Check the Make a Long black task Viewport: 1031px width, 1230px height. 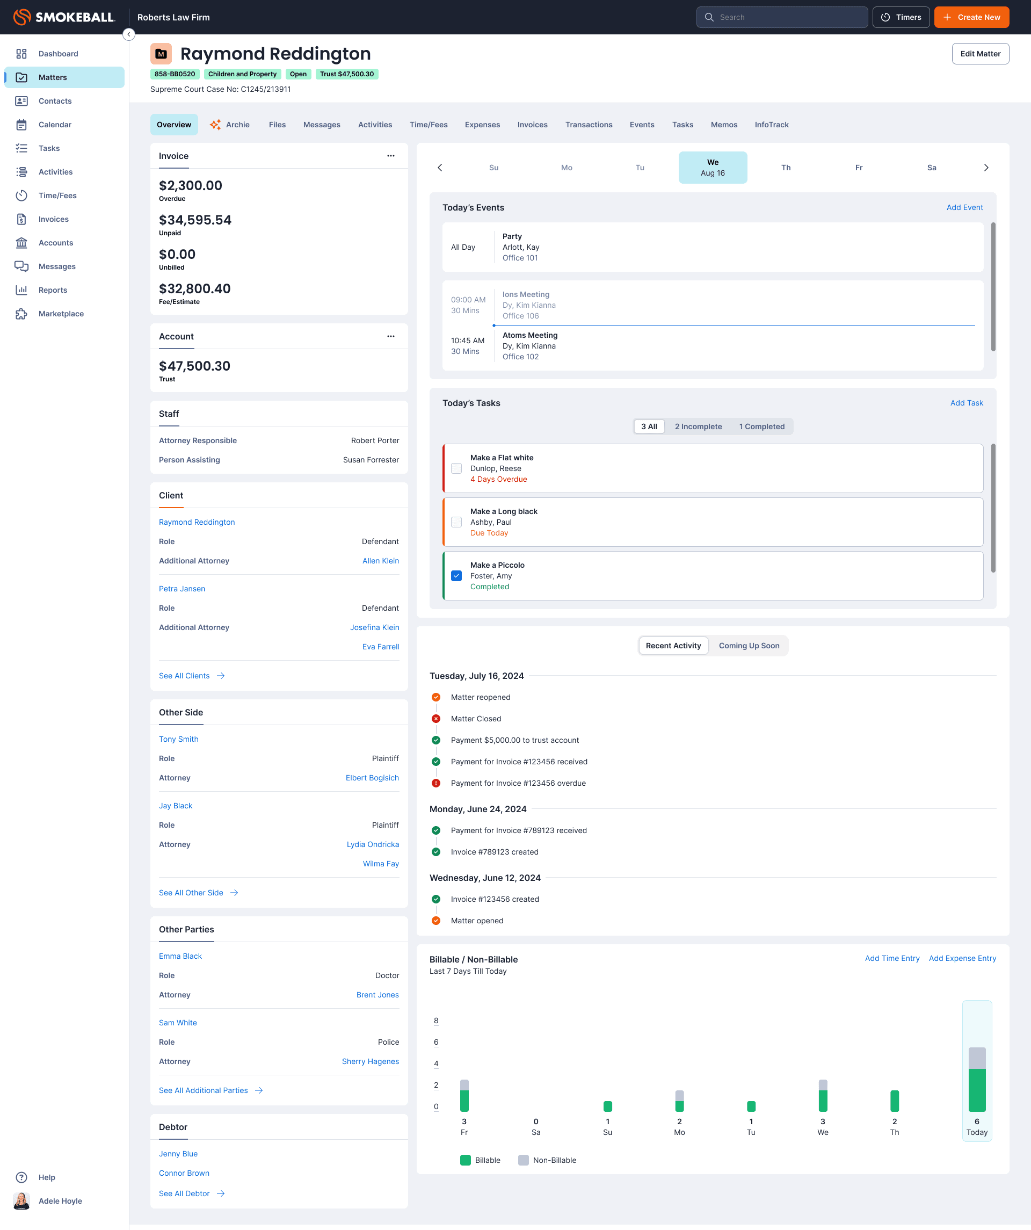click(456, 523)
